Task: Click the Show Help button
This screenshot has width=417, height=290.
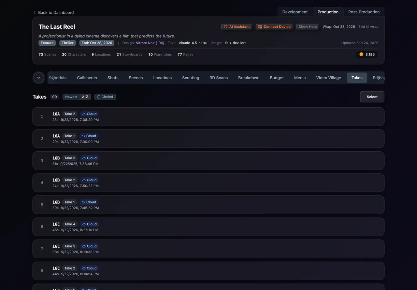Action: [308, 27]
